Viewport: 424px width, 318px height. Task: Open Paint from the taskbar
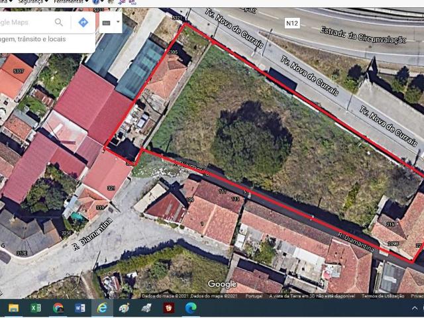(124, 307)
